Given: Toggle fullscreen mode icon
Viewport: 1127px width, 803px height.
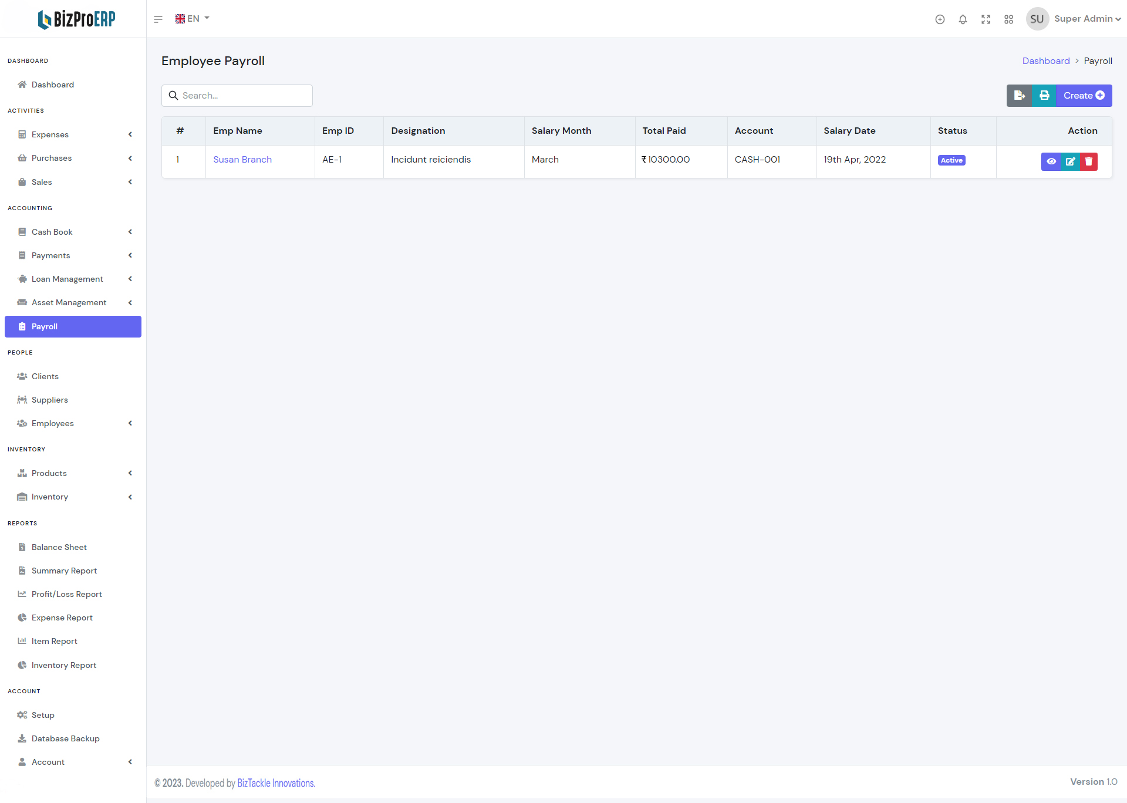Looking at the screenshot, I should point(986,19).
